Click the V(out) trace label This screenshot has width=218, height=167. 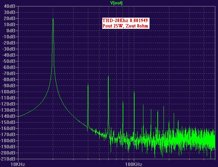point(116,3)
